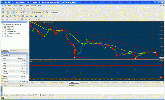Zoom out on the chart
Viewport: 165px width, 100px height.
pos(18,16)
